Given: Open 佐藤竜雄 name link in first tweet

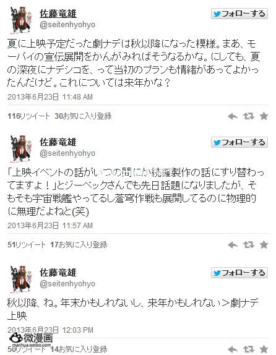Looking at the screenshot, I should 58,14.
